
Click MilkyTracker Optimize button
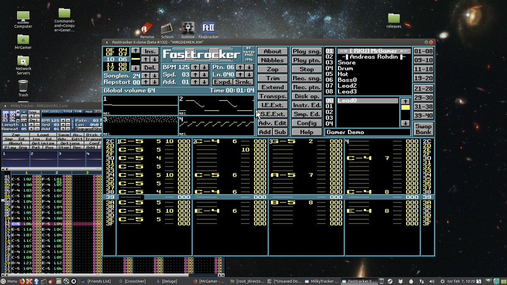click(43, 143)
